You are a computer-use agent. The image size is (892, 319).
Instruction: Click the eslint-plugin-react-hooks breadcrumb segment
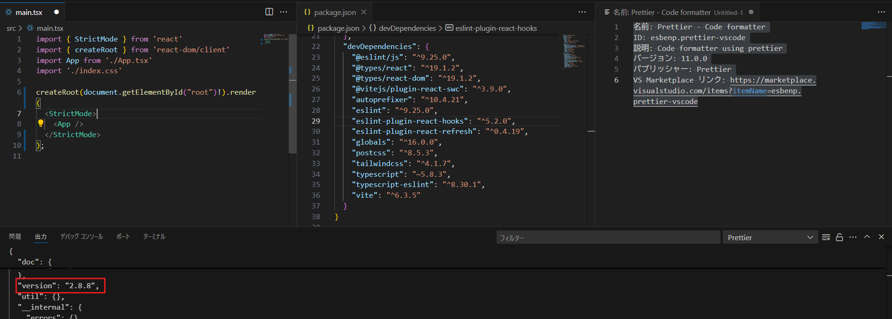tap(496, 28)
